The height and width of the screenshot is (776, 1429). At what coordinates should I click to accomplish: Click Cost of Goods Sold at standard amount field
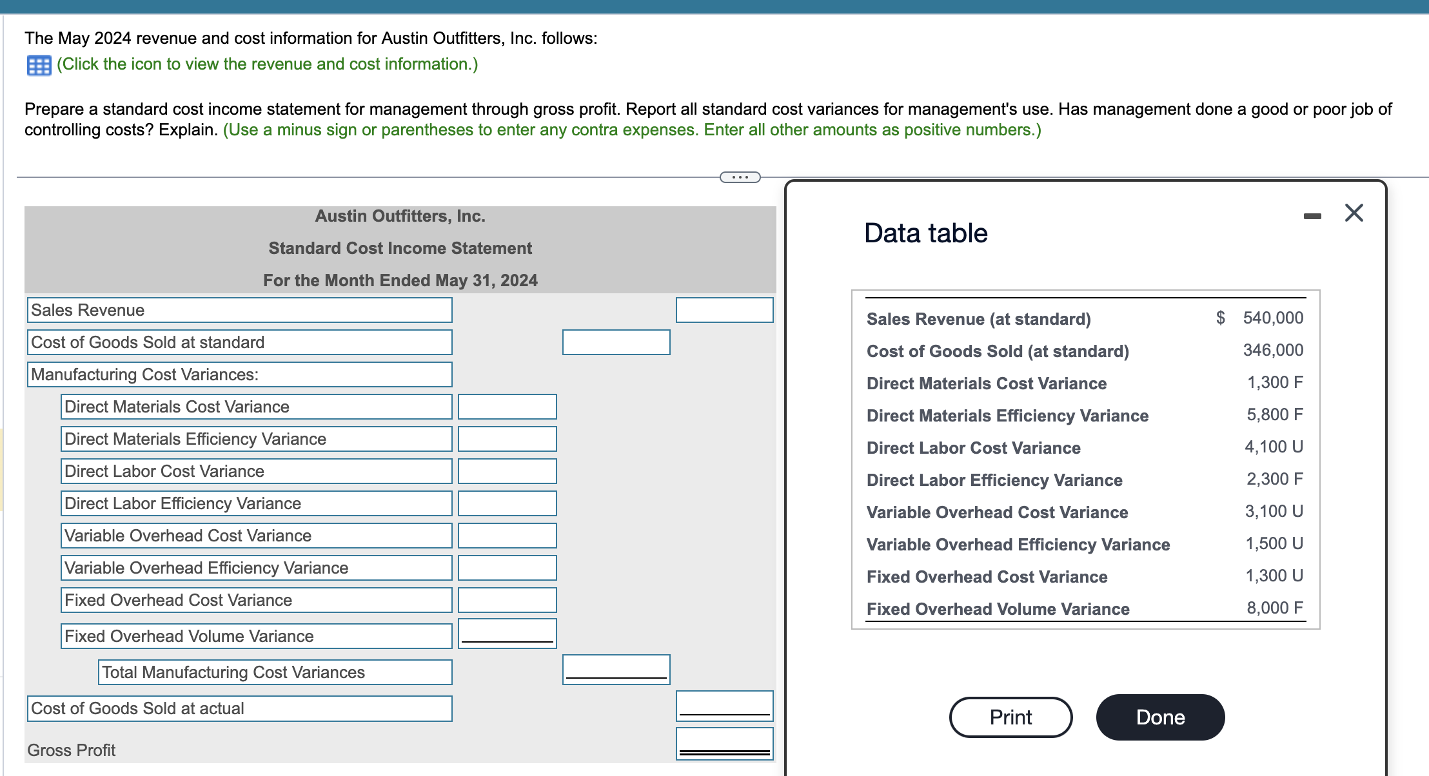[x=615, y=342]
